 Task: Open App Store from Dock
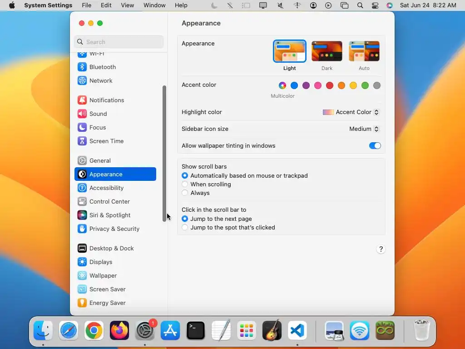click(170, 331)
